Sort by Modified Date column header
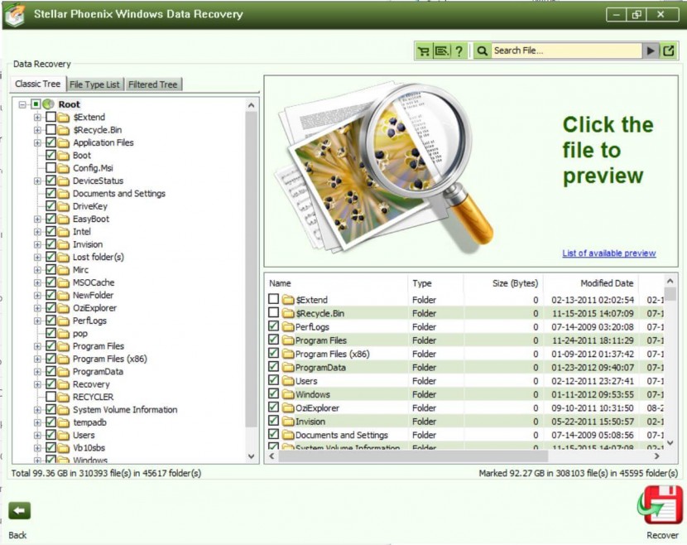Screen dimensions: 687x545 tap(591, 283)
